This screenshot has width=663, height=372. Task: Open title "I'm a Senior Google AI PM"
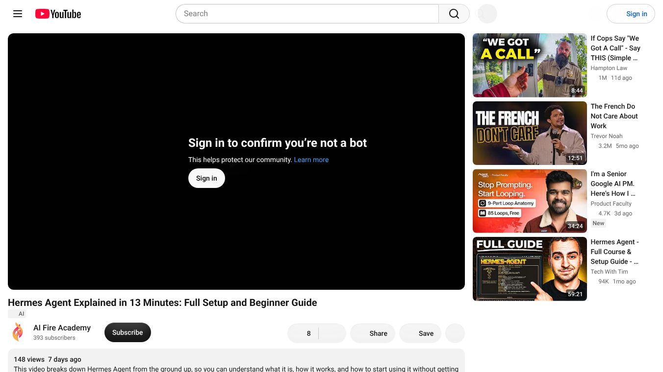pos(613,184)
